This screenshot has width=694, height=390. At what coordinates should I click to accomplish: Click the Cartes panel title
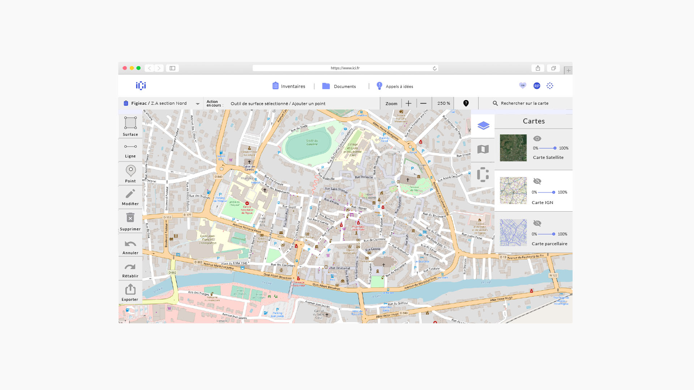coord(534,121)
